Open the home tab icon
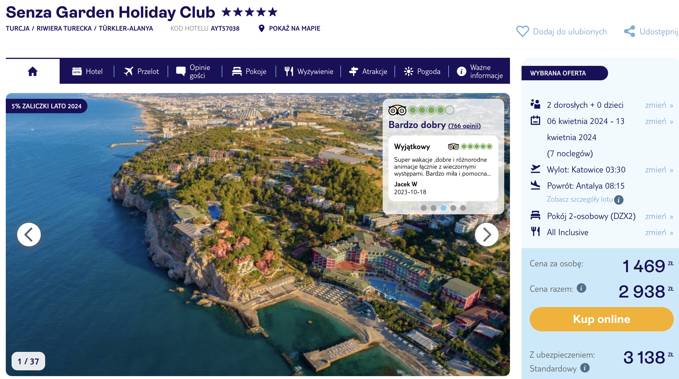The image size is (679, 379). 33,71
